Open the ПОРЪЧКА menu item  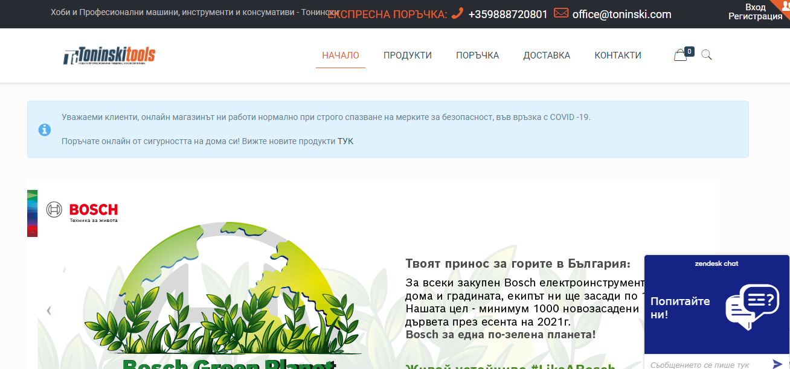point(478,55)
